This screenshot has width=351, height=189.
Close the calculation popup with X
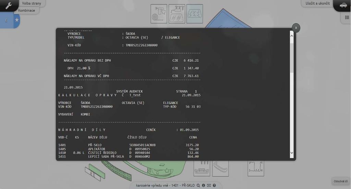pyautogui.click(x=296, y=28)
